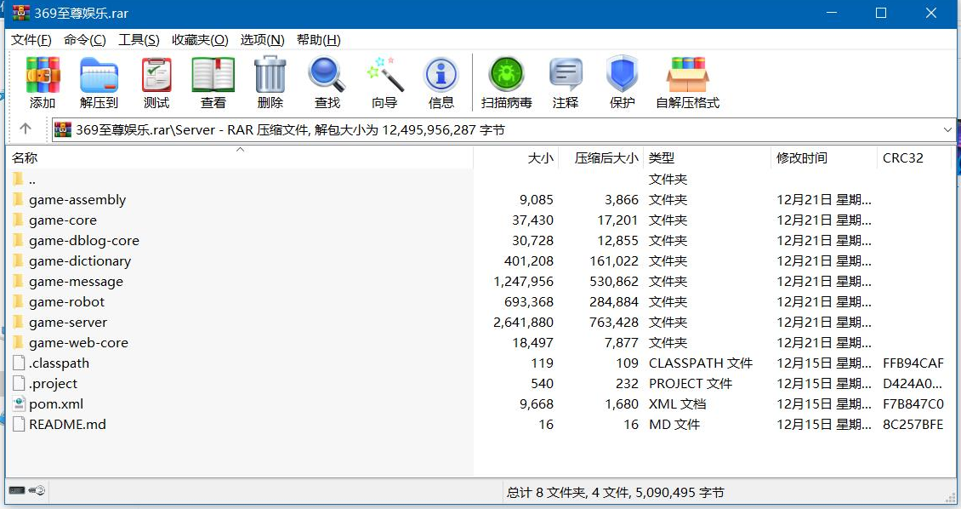This screenshot has height=509, width=961.
Task: Click the 删除 (Delete) toolbar icon
Action: click(269, 81)
